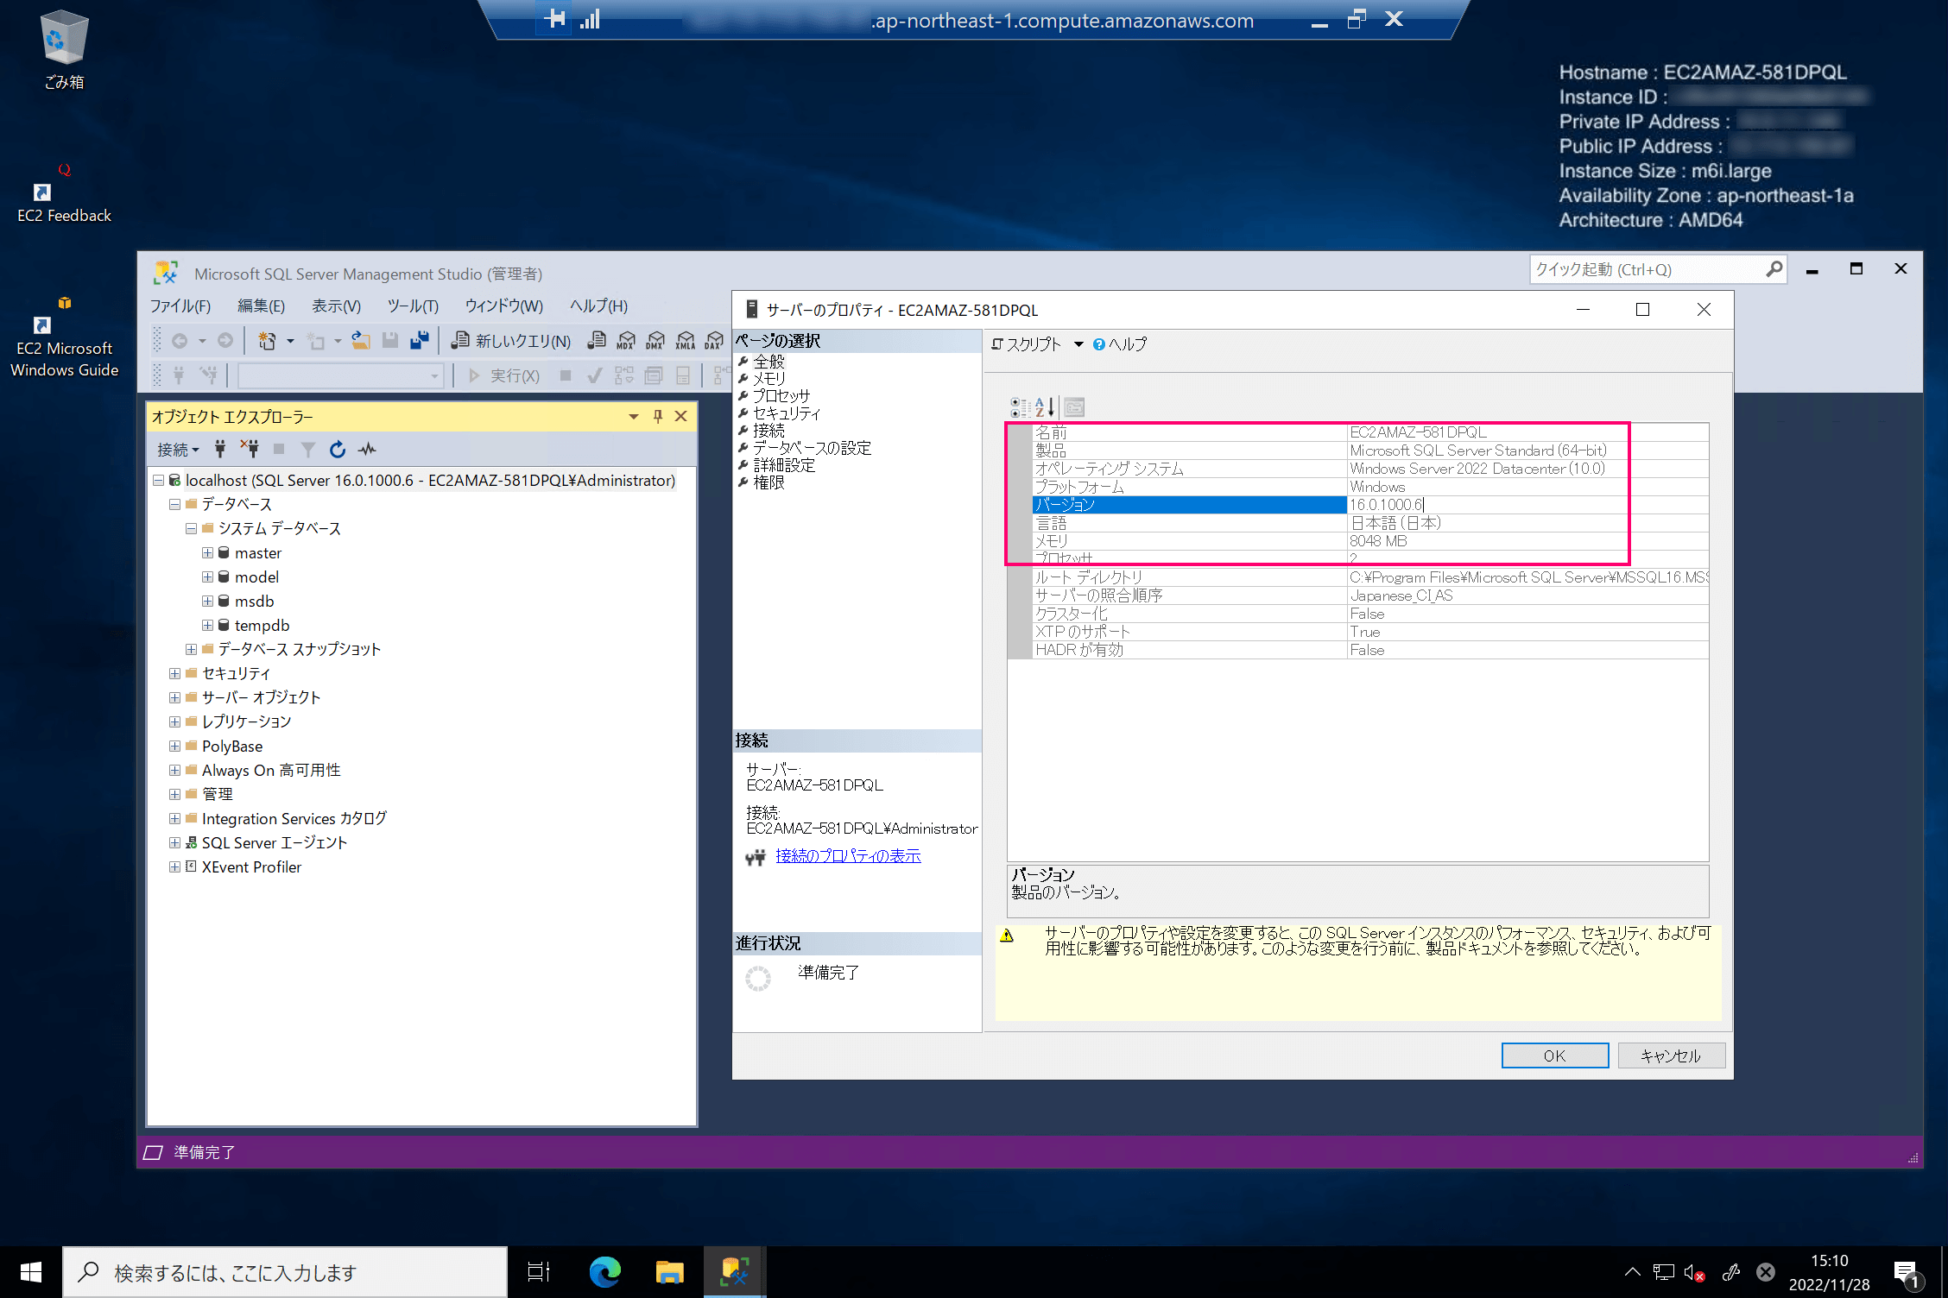This screenshot has width=1948, height=1298.
Task: Toggle categorized view in properties grid
Action: click(x=1018, y=406)
